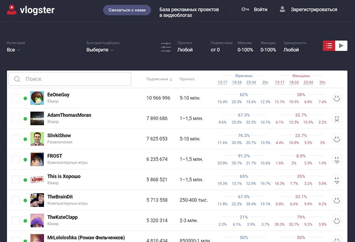Screen dimensions: 355x242
Task: Tick the checkbox for TheBrainDit
Action: point(16,200)
